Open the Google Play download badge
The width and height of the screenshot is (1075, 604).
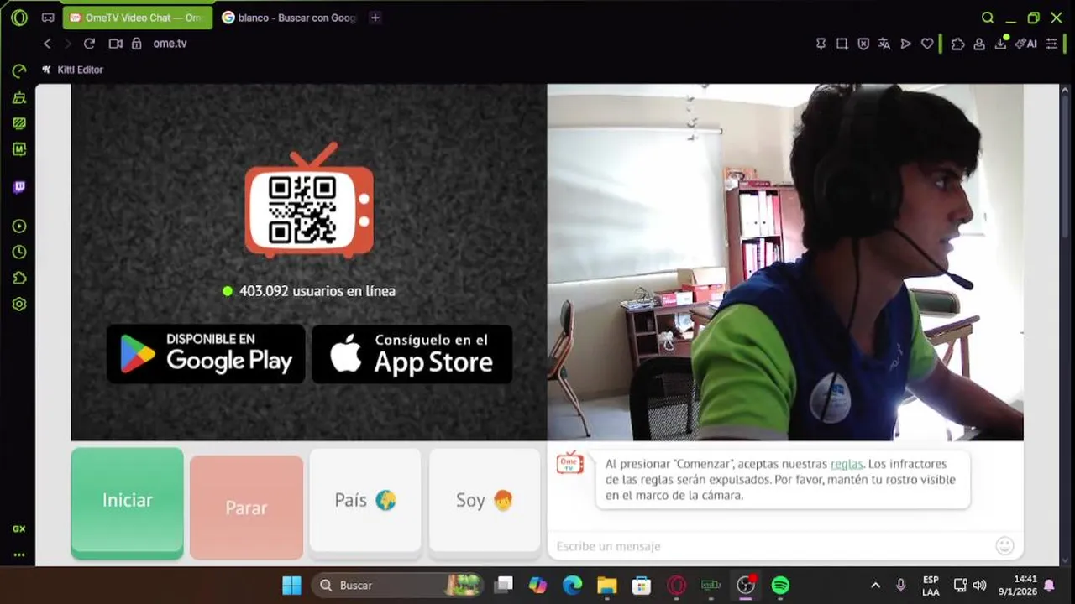click(x=206, y=354)
